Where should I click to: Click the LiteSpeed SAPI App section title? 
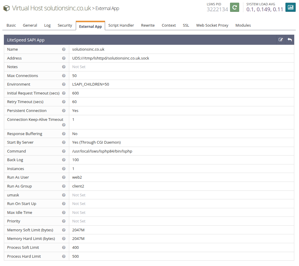click(26, 40)
